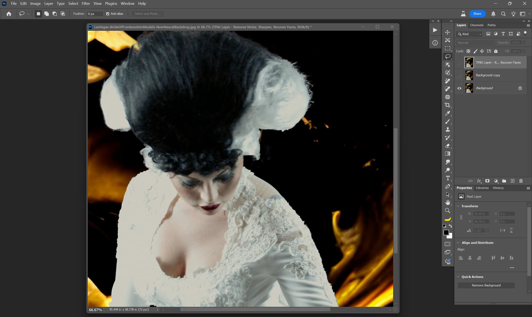Screen dimensions: 532x317
Task: Switch to the Channels tab
Action: 476,25
